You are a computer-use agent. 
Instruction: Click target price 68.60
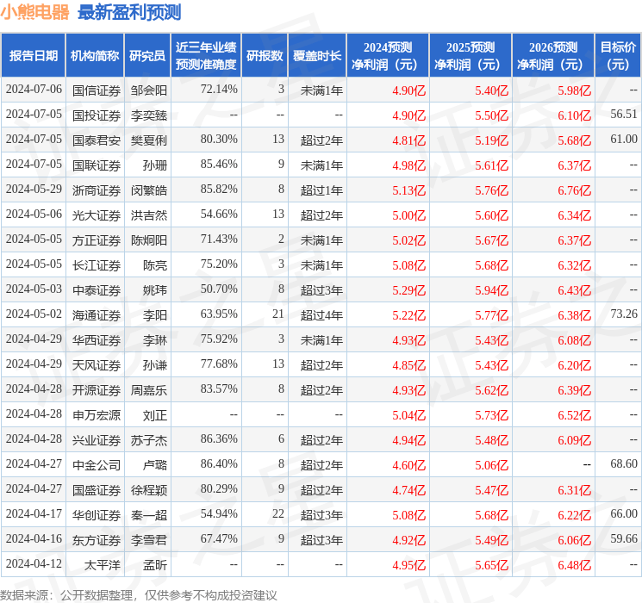click(624, 463)
